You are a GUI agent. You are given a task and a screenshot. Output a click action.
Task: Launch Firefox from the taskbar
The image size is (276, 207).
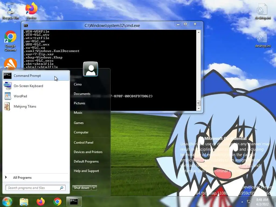pos(41,202)
